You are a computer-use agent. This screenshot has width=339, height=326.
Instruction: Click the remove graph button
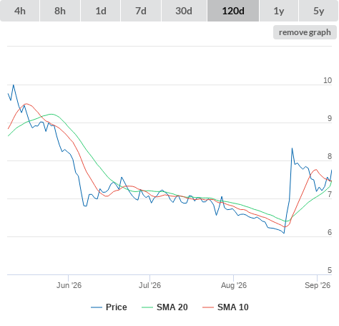(x=305, y=32)
